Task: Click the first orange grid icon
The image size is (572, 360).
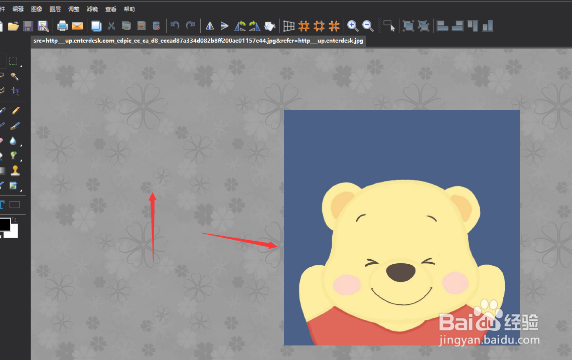Action: [x=304, y=26]
